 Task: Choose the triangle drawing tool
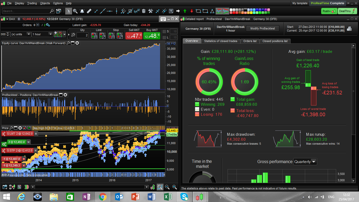pyautogui.click(x=212, y=11)
